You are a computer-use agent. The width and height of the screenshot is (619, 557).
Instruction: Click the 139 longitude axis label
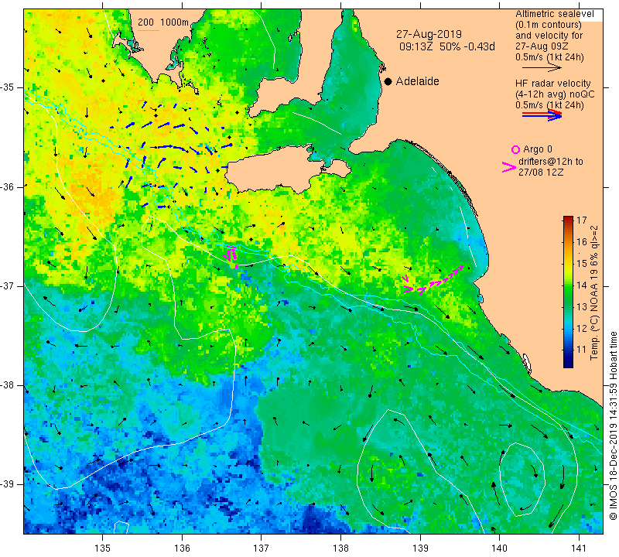pos(420,548)
